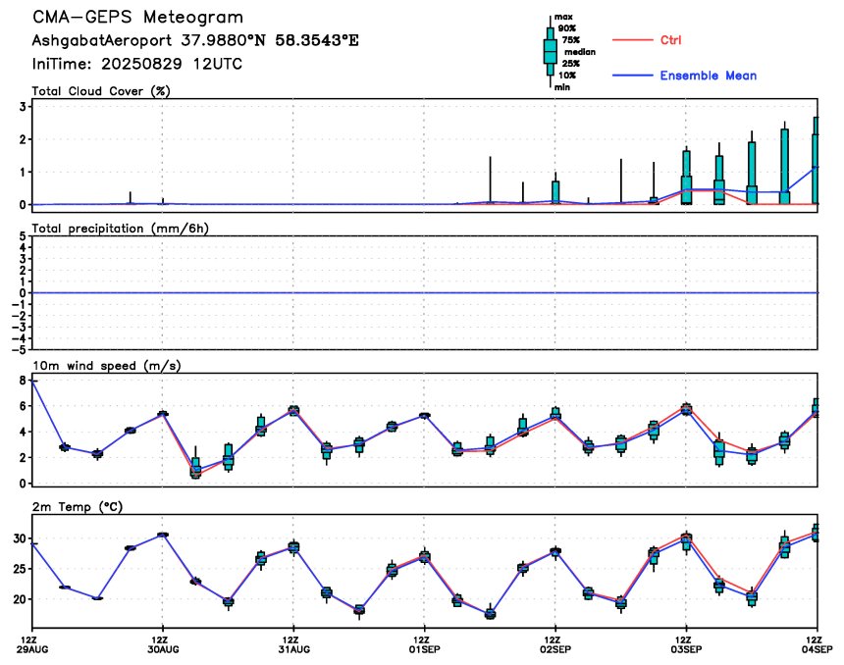
Task: Click the Total Cloud Cover (%) panel title
Action: pyautogui.click(x=101, y=91)
